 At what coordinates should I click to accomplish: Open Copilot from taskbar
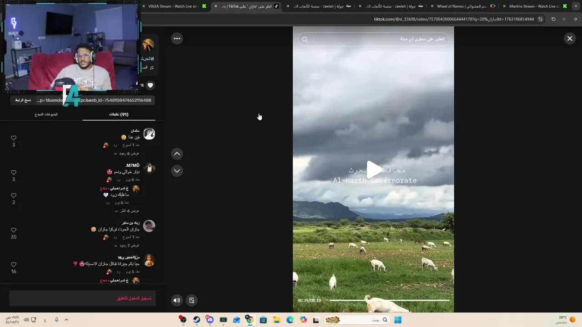coord(303,320)
